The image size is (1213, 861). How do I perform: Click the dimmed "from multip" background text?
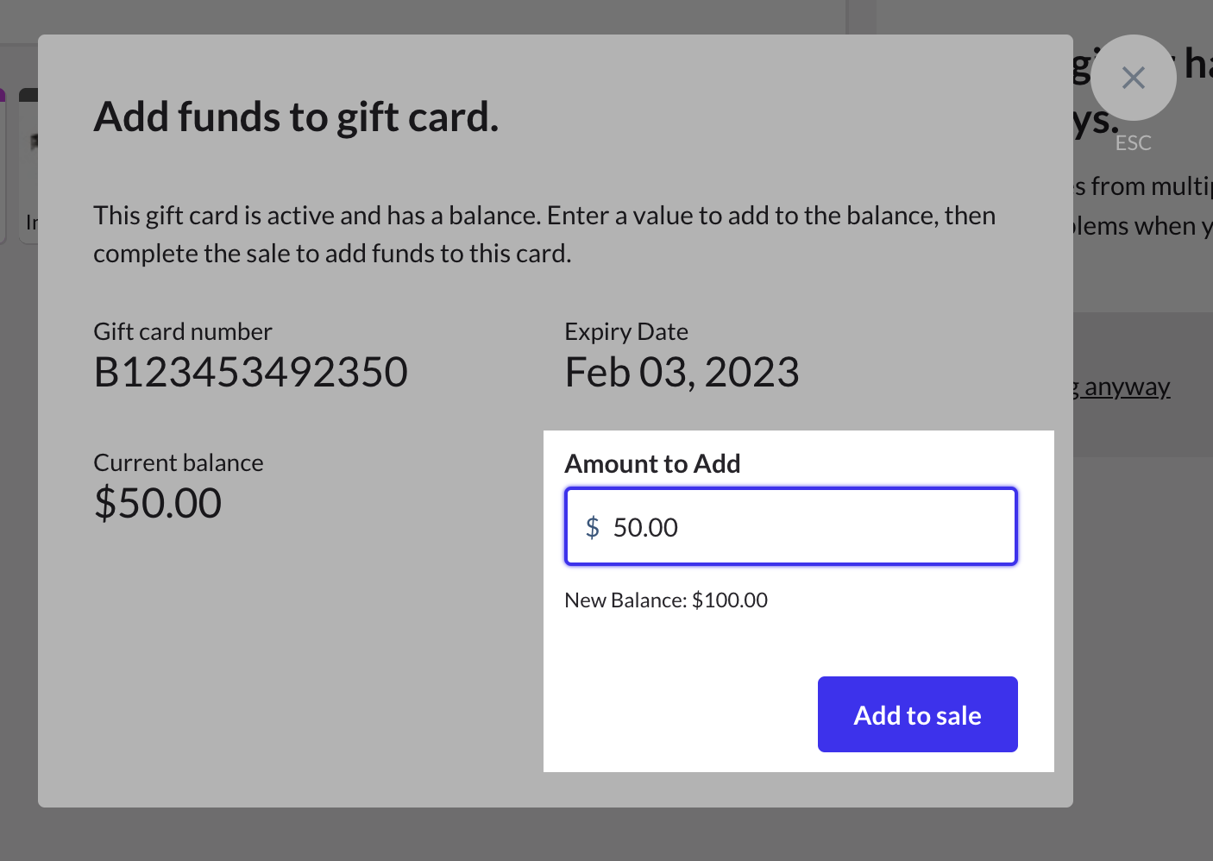[x=1147, y=186]
